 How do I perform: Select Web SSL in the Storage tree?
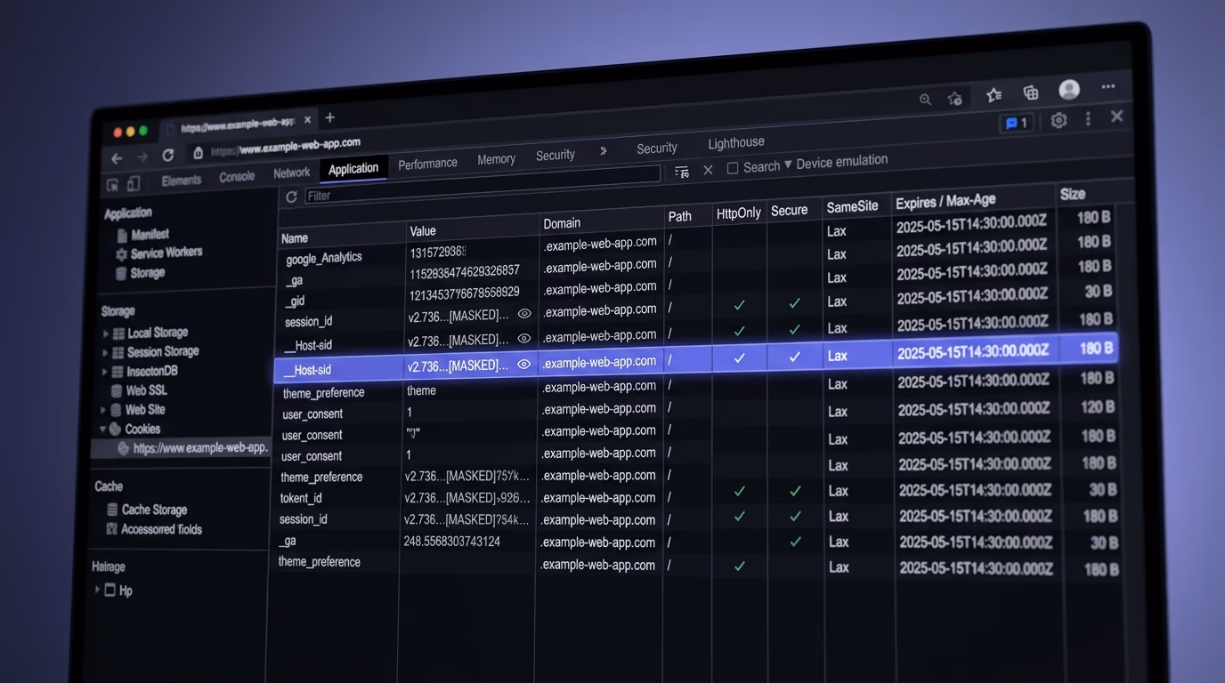coord(146,390)
